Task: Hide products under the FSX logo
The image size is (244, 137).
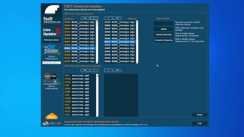Action: point(51,87)
